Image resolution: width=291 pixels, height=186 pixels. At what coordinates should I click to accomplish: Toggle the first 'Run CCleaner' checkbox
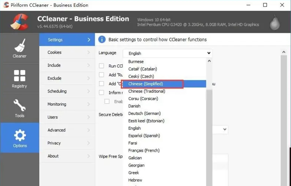point(102,66)
